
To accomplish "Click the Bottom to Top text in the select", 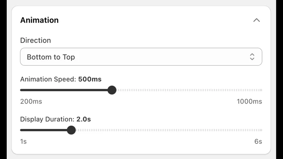I will point(51,57).
